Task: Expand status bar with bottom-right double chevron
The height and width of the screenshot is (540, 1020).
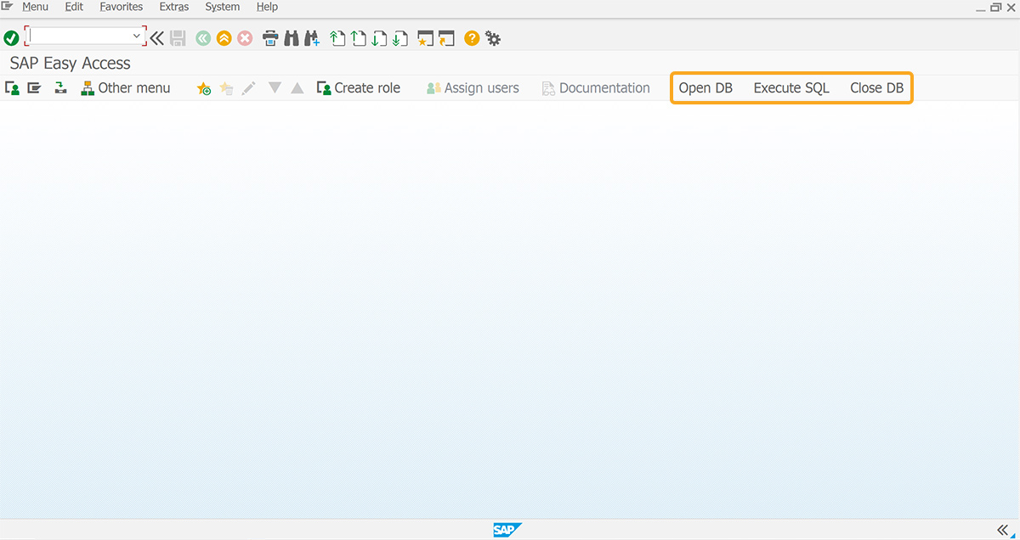Action: tap(1003, 530)
